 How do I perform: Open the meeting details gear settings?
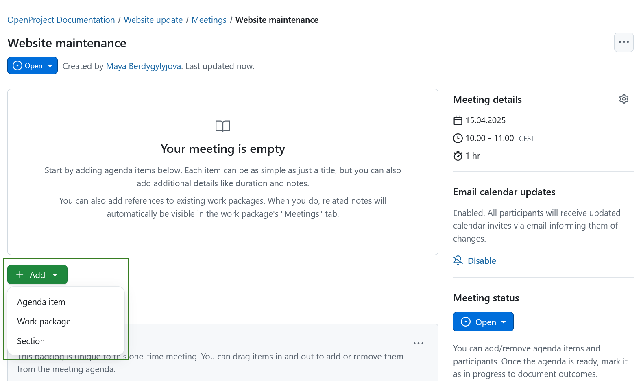(624, 99)
